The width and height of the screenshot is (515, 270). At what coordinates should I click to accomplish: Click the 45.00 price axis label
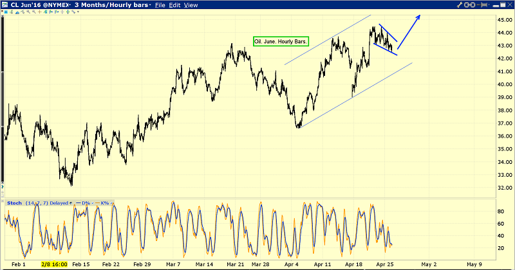click(x=505, y=20)
